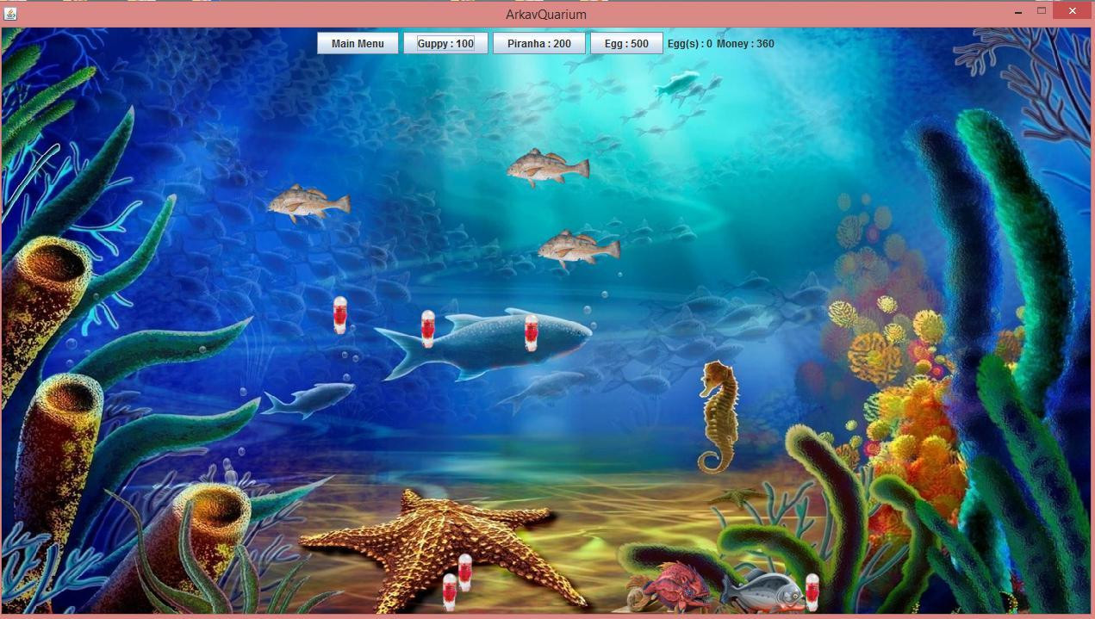Collect the capsule over the big fish's tail

(427, 329)
